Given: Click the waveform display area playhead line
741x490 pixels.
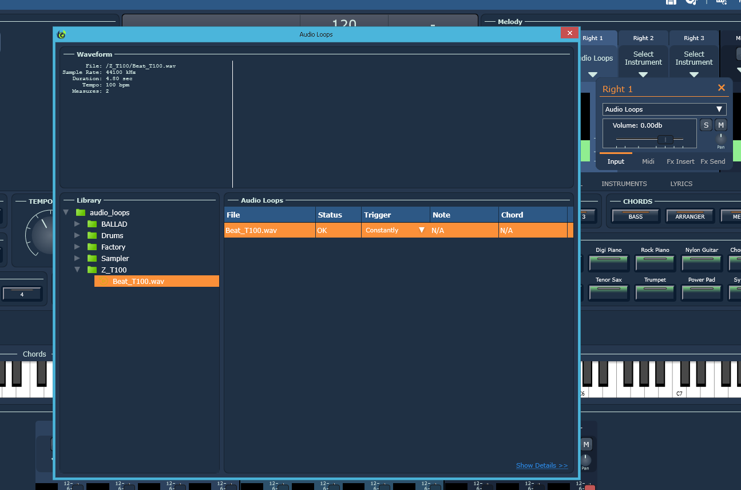Looking at the screenshot, I should [x=233, y=124].
